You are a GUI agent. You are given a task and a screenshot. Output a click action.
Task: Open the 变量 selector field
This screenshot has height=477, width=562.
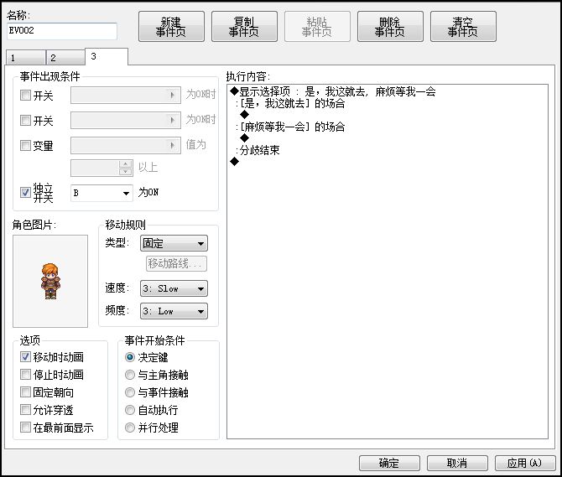point(126,145)
